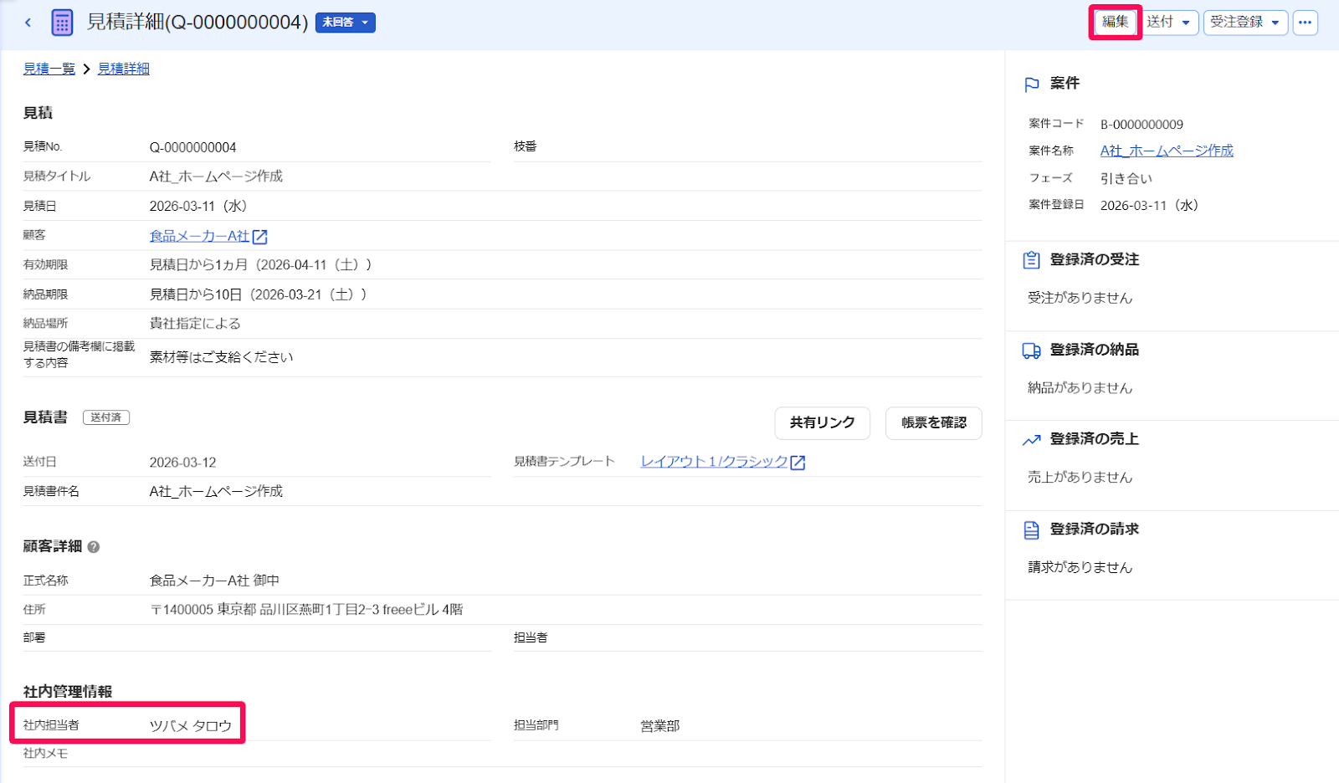
Task: Click the page title 見積詳細(Q-0000000004)
Action: (x=198, y=23)
